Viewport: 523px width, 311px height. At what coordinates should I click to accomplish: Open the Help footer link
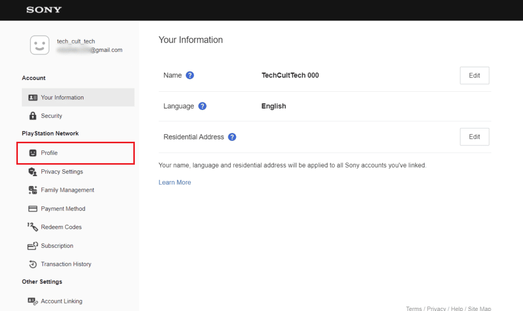tap(457, 308)
